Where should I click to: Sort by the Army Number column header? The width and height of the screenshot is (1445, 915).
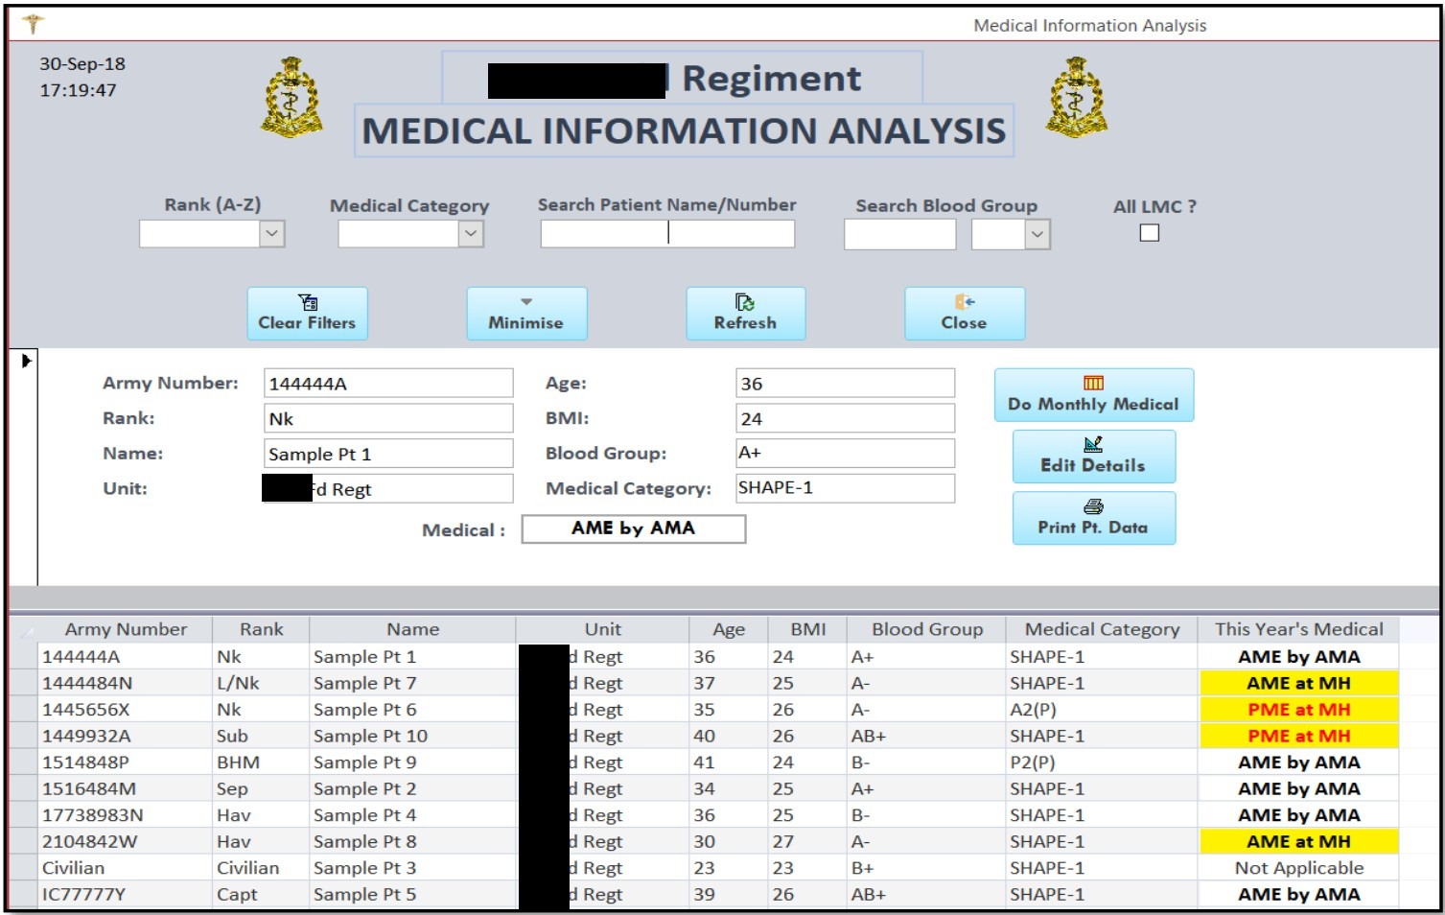click(x=126, y=629)
